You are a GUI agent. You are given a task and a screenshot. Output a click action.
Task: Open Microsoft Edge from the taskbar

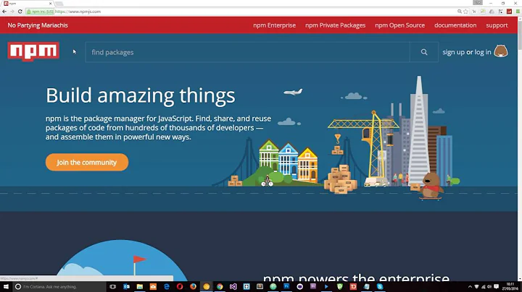point(167,287)
